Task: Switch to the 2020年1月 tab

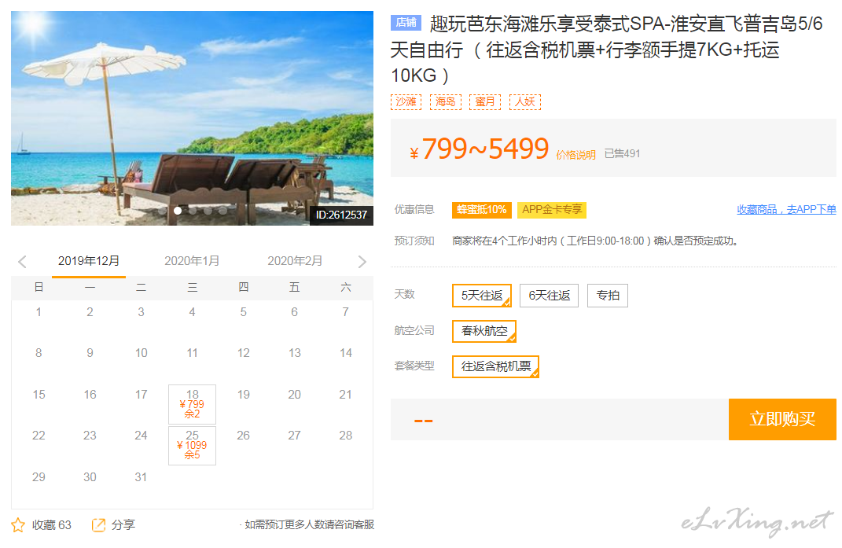Action: (192, 261)
